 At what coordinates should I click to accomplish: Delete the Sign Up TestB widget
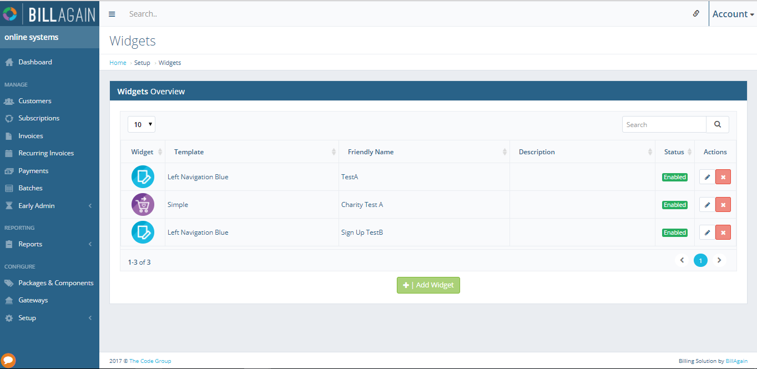pos(723,232)
